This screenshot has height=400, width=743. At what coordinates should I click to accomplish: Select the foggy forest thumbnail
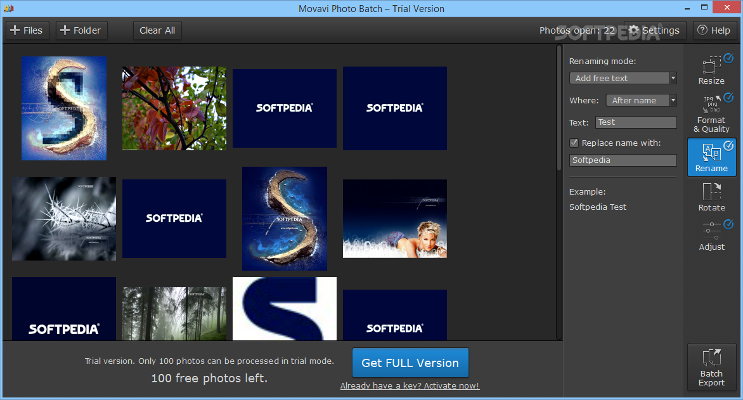tap(174, 313)
